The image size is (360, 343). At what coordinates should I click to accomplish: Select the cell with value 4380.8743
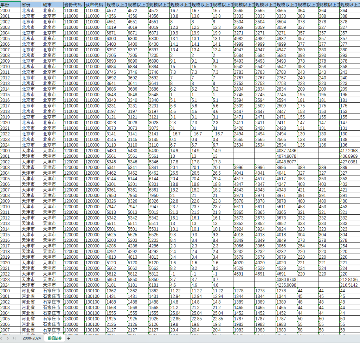point(286,279)
